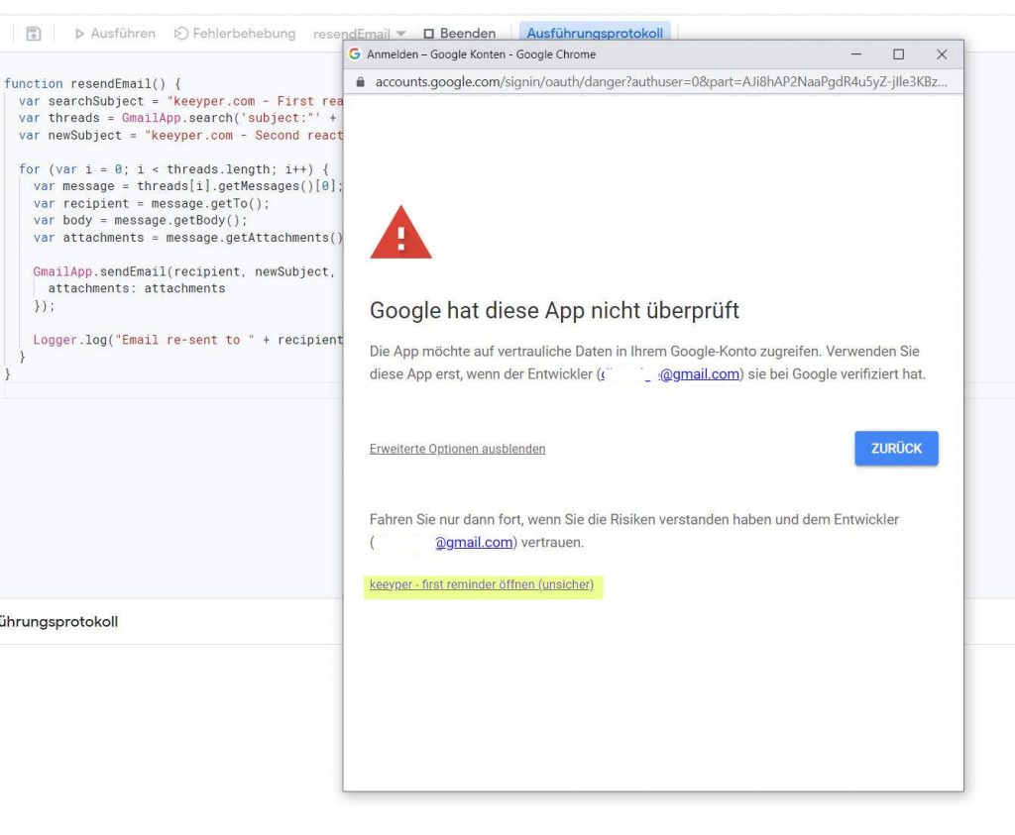
Task: Click the Google favicon in popup title bar
Action: click(x=356, y=54)
